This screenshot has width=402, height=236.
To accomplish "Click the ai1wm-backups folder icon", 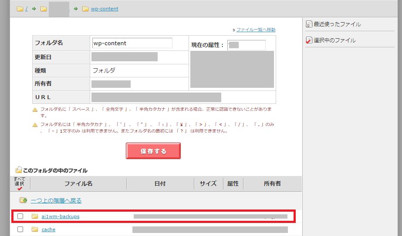I will pos(35,216).
